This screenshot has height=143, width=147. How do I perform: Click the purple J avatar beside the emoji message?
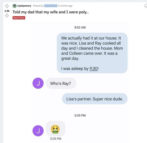(38, 131)
